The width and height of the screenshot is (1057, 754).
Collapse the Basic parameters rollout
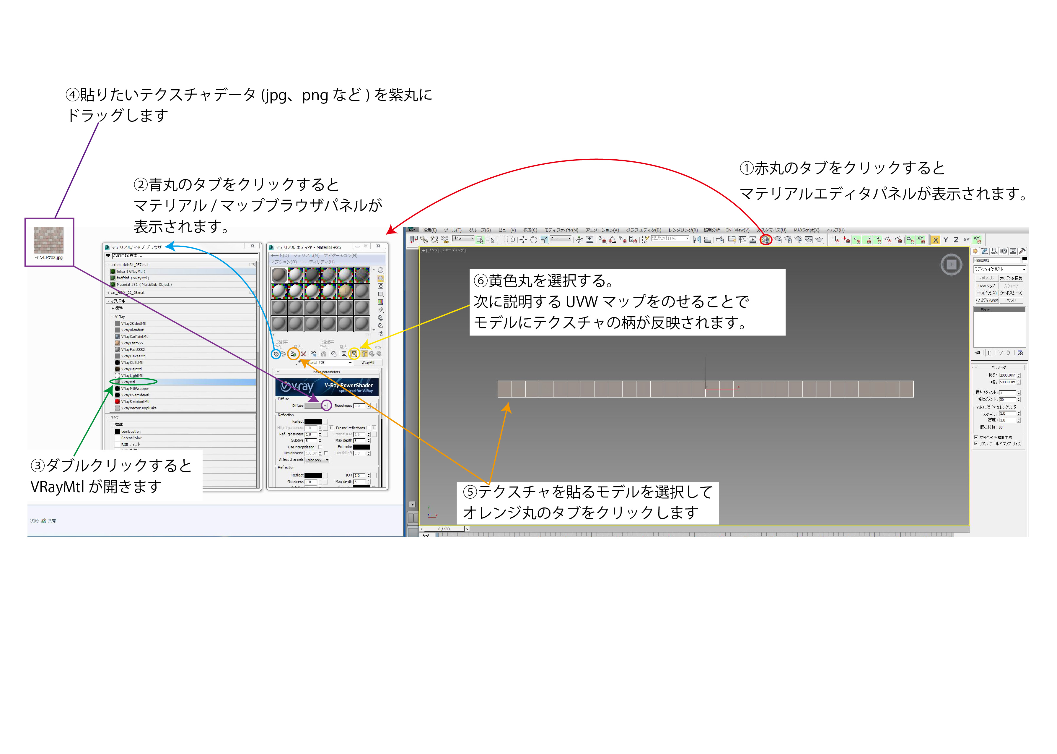point(278,372)
